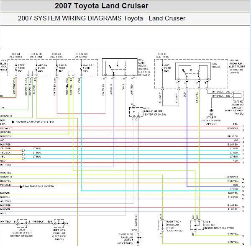The width and height of the screenshot is (251, 246).
Task: Click 'AT LEFT FRONT FENDER APRON' text
Action: (211, 120)
